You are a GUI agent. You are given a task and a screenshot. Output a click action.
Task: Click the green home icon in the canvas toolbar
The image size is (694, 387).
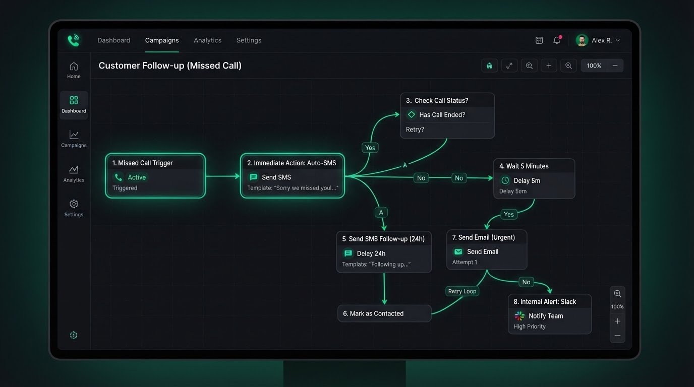click(x=489, y=66)
